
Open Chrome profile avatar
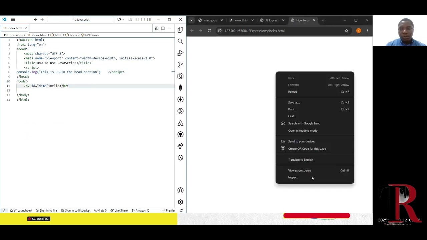tap(359, 31)
